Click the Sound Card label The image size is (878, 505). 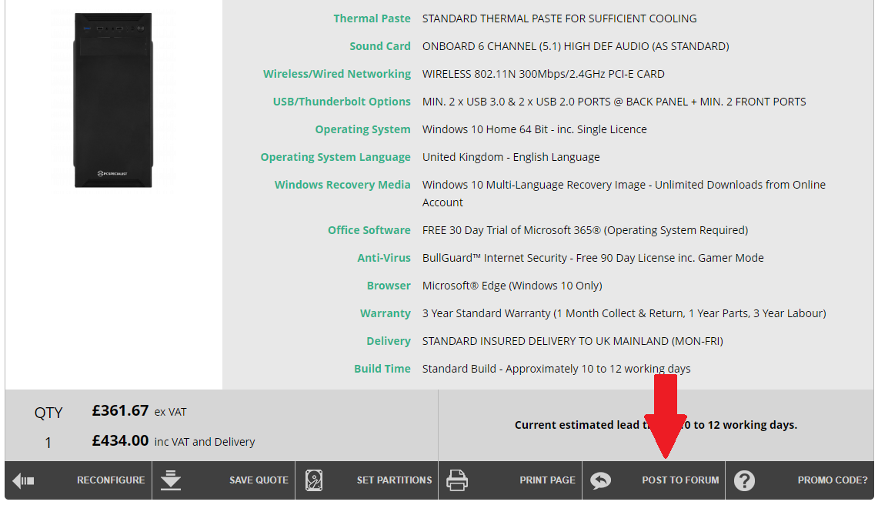379,46
